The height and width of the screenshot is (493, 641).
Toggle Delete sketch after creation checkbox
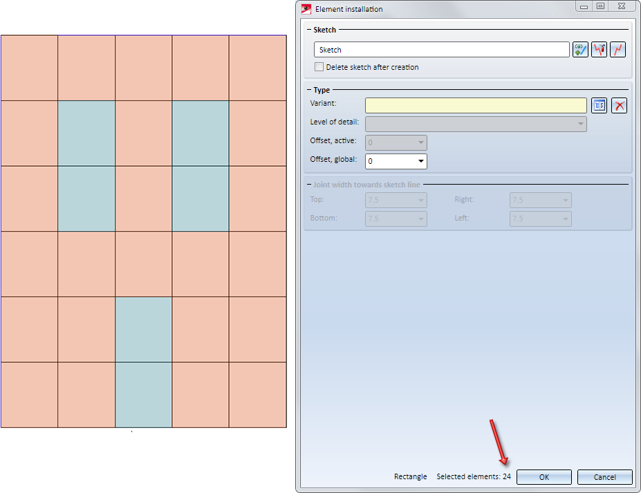[x=319, y=67]
